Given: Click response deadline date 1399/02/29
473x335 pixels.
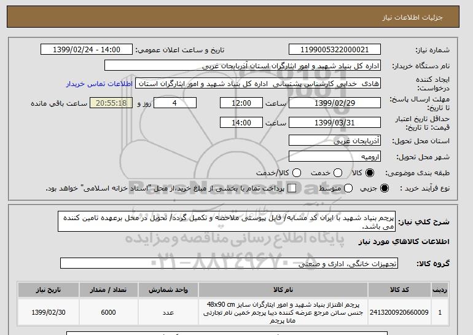Looking at the screenshot, I should (334, 103).
